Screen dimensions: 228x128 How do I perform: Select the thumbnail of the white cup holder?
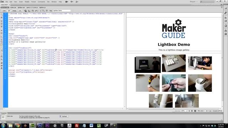pyautogui.click(x=200, y=83)
